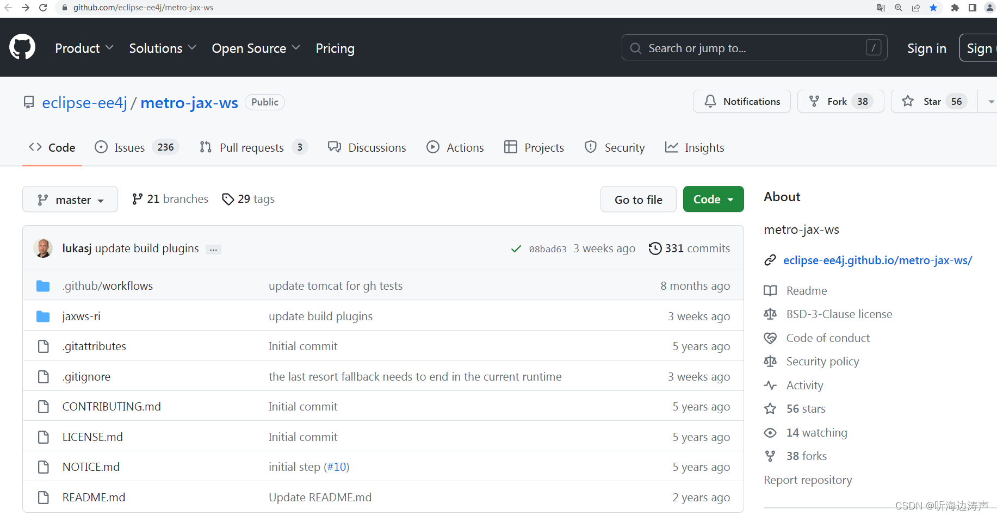Click Sign in link
Image resolution: width=997 pixels, height=516 pixels.
[927, 48]
